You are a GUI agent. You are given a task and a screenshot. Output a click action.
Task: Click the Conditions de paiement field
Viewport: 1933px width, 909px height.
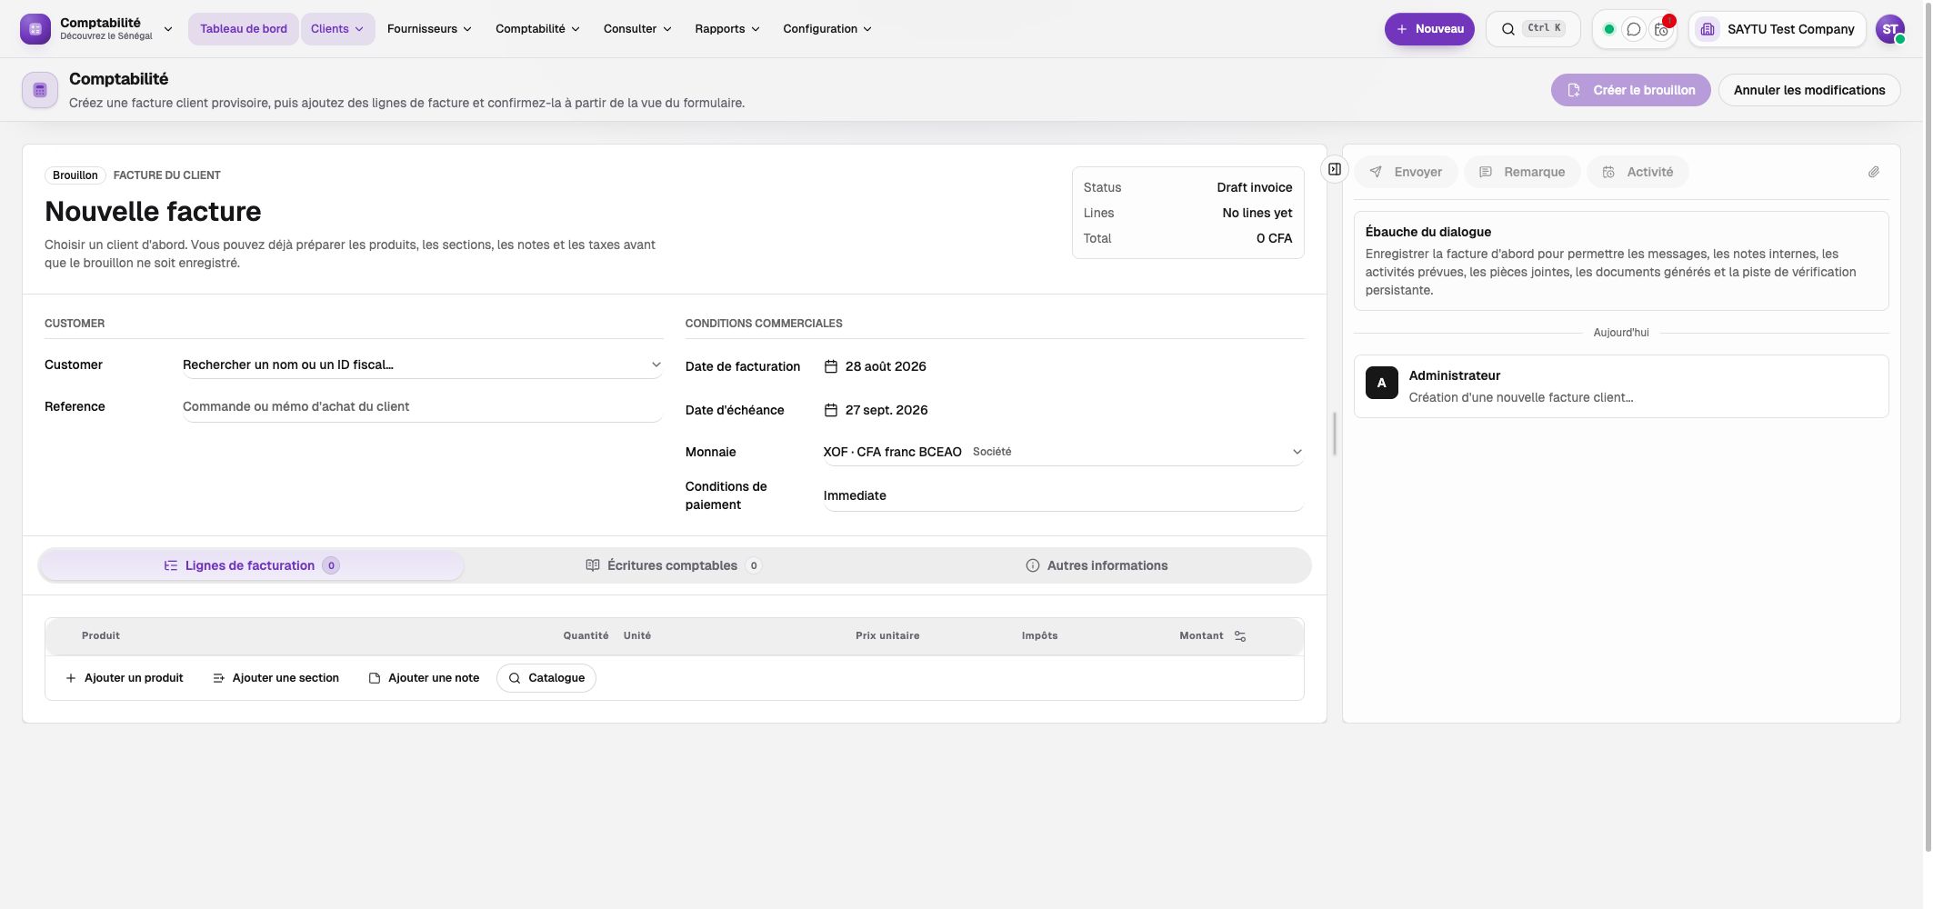[x=1063, y=495]
